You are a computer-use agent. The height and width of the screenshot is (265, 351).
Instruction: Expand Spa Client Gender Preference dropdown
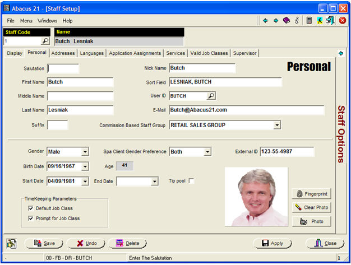click(x=207, y=152)
